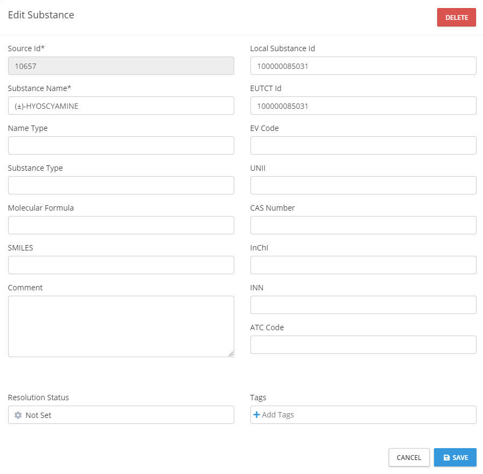The width and height of the screenshot is (483, 474).
Task: Select the EUTCT Id text box
Action: coord(363,106)
